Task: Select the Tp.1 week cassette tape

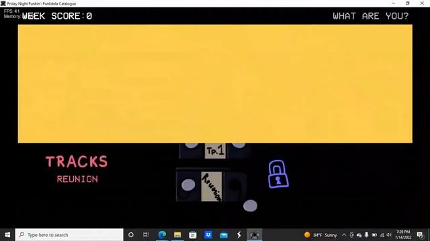Action: pos(215,151)
